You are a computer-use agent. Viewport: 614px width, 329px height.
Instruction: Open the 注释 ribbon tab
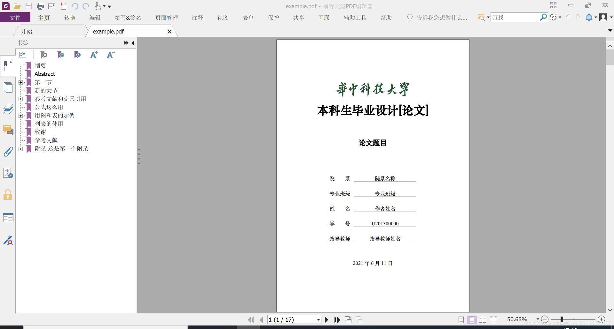[x=198, y=18]
